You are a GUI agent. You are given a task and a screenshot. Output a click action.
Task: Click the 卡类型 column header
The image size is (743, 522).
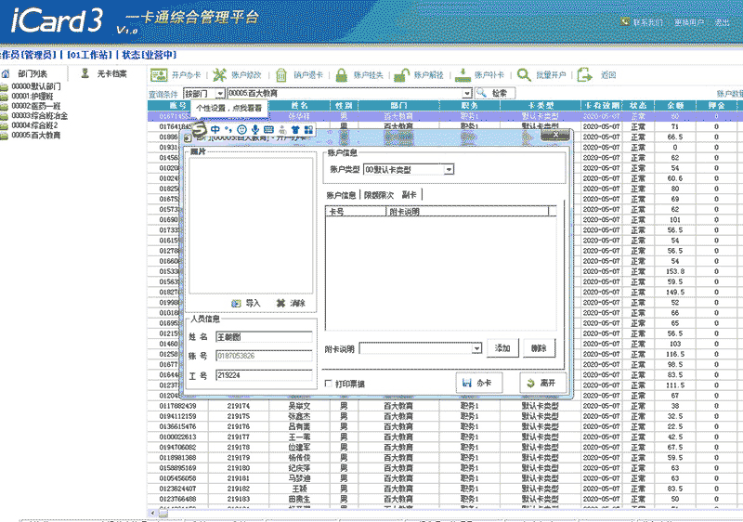(541, 105)
